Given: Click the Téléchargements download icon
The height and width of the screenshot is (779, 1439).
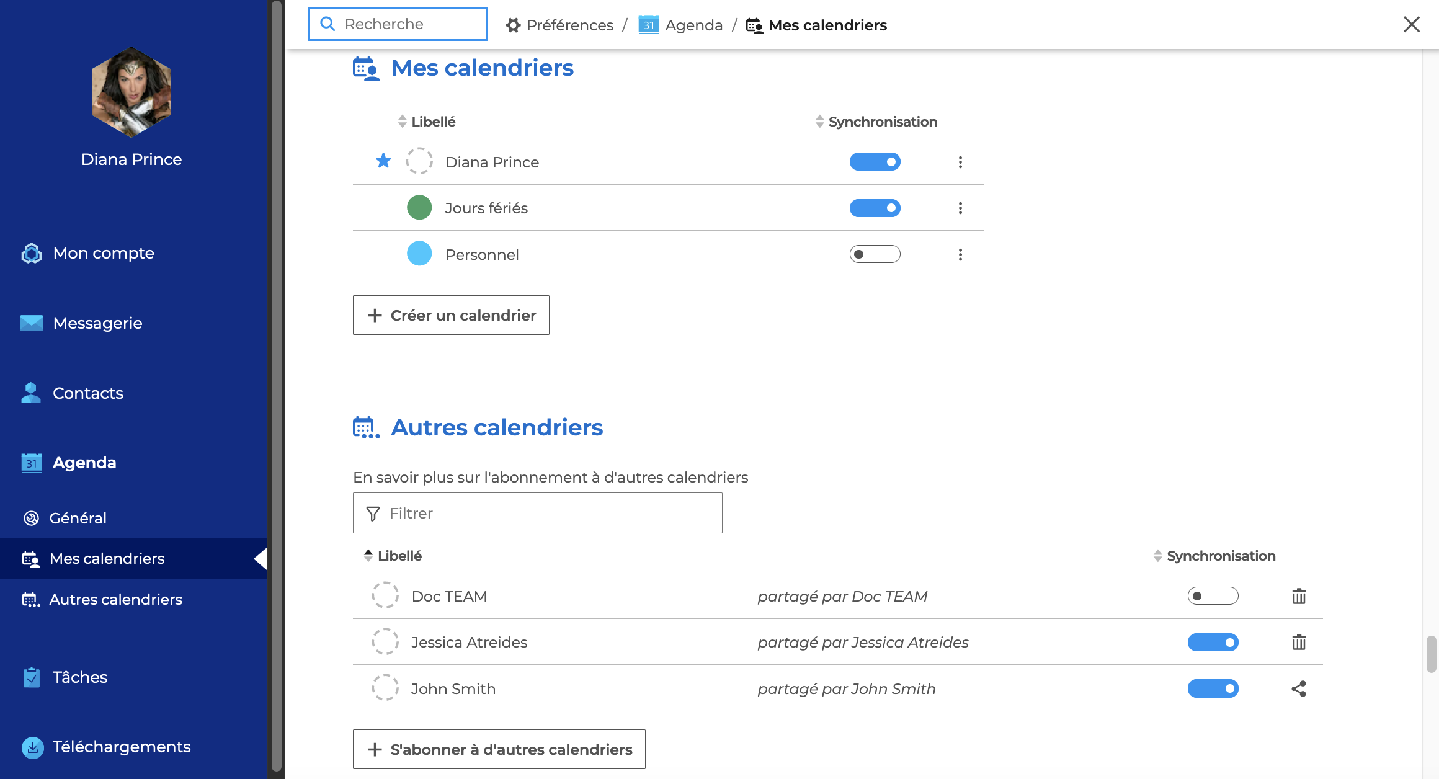Looking at the screenshot, I should [32, 747].
